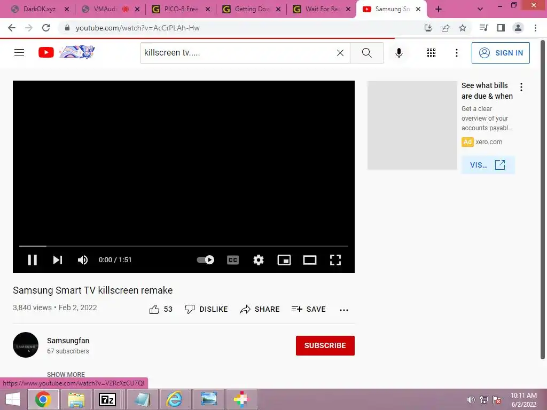Screen dimensions: 547x410
Task: Skip to the next video
Action: pos(58,260)
